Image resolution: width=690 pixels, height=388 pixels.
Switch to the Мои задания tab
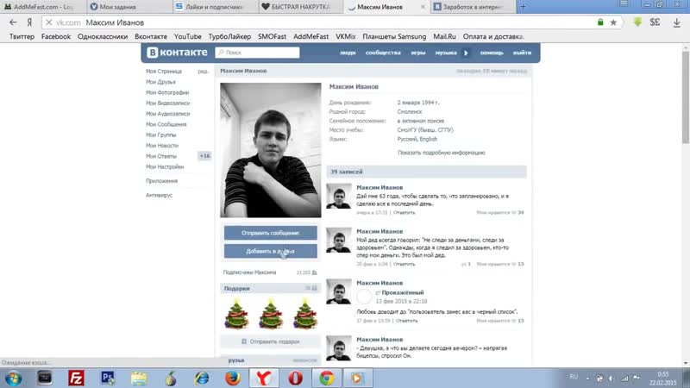point(129,7)
